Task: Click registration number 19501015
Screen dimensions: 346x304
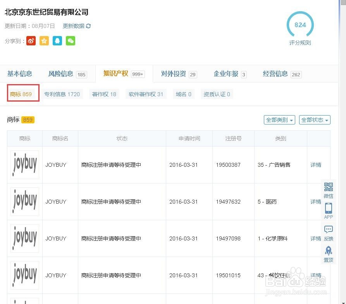Action: coord(228,275)
